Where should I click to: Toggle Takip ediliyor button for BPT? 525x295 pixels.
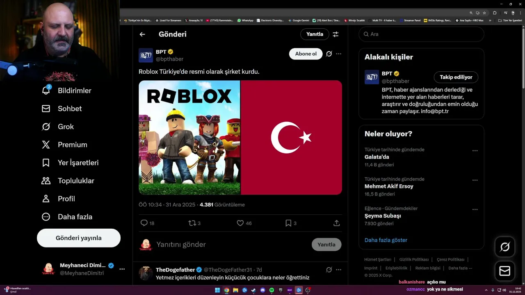point(456,77)
